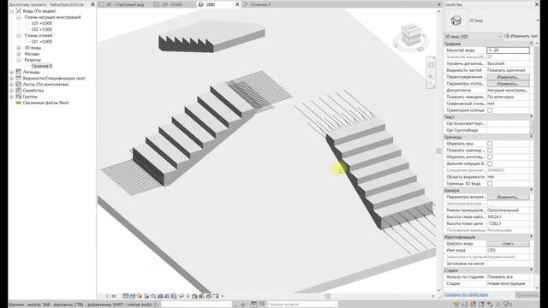Open the Detail Level control in view bar
Screen dimensions: 548x308
coord(126,296)
